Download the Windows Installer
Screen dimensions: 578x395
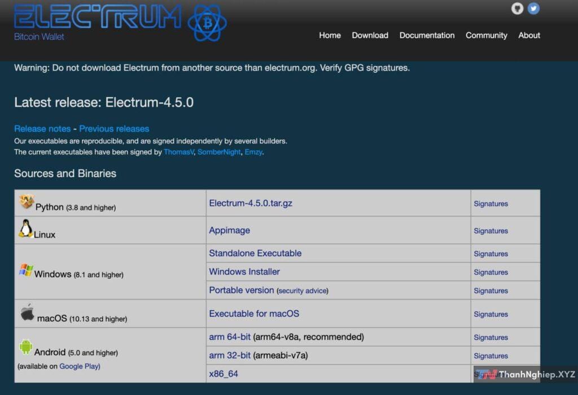pyautogui.click(x=244, y=271)
